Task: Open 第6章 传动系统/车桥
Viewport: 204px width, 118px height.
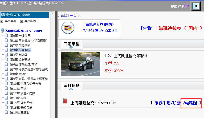Action: point(24,64)
